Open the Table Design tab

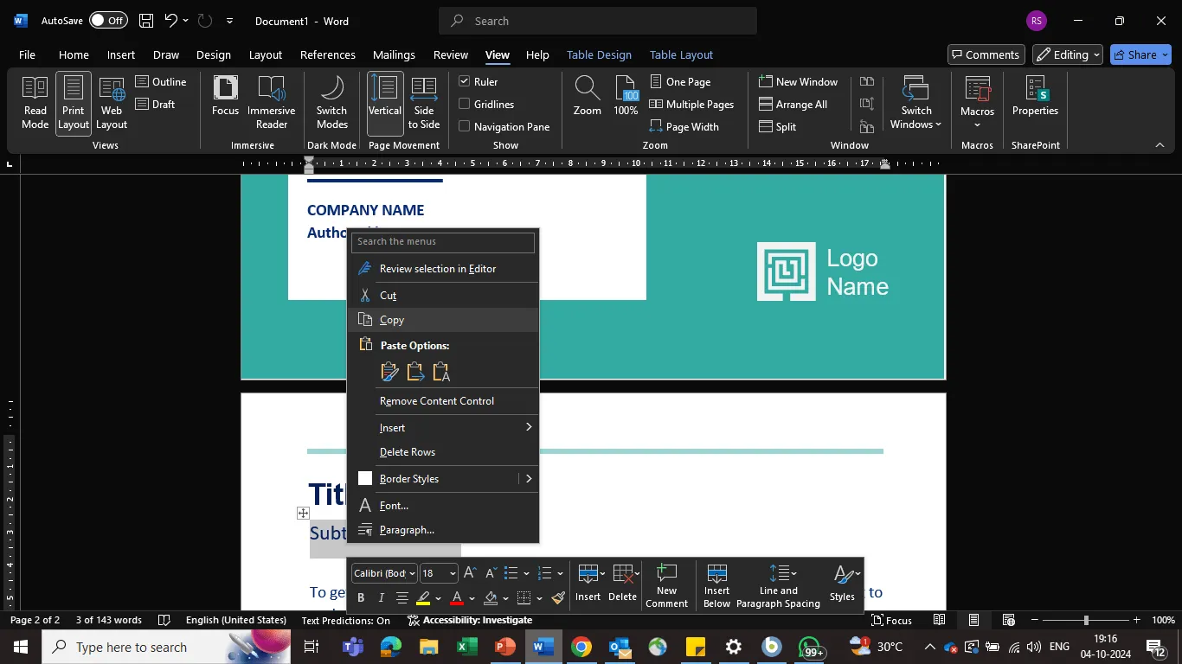599,54
